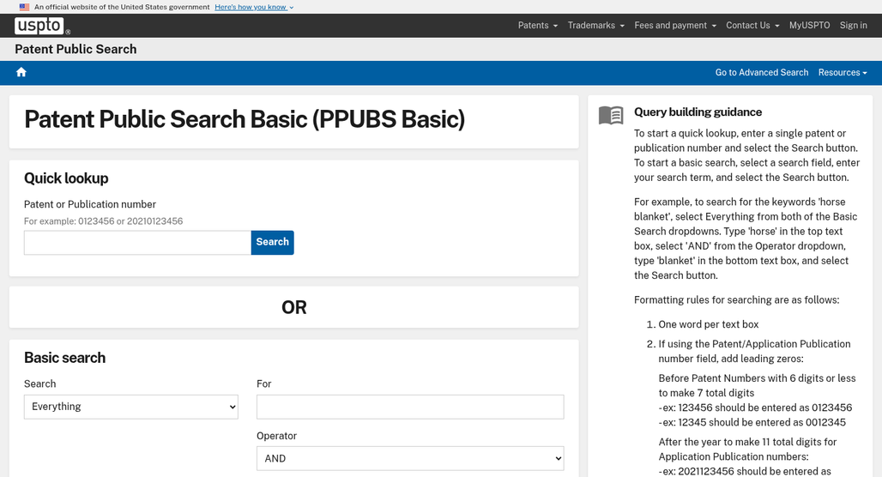Click the open book guidance icon
The width and height of the screenshot is (882, 477).
pyautogui.click(x=610, y=115)
